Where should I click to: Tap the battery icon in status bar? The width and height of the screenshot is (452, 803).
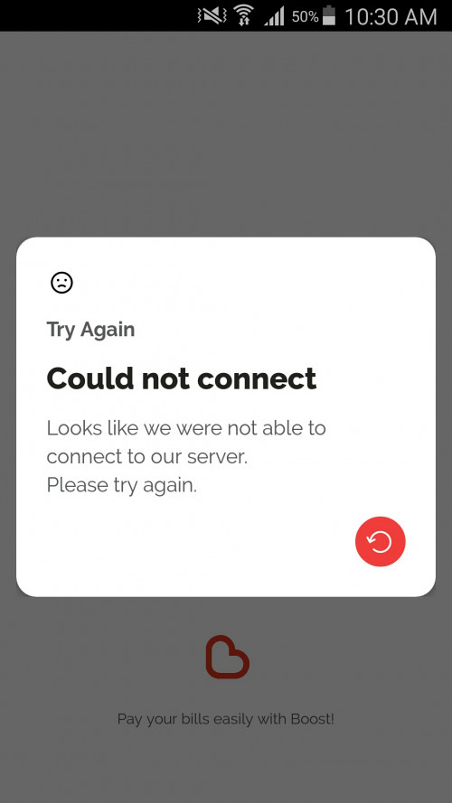click(x=328, y=16)
